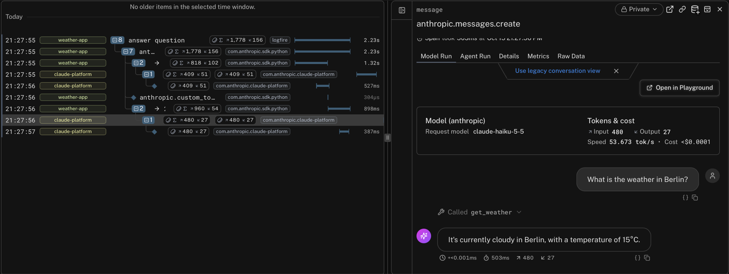The width and height of the screenshot is (729, 274).
Task: Click the 409 / 51 badge in the 527ms row
Action: 188,86
